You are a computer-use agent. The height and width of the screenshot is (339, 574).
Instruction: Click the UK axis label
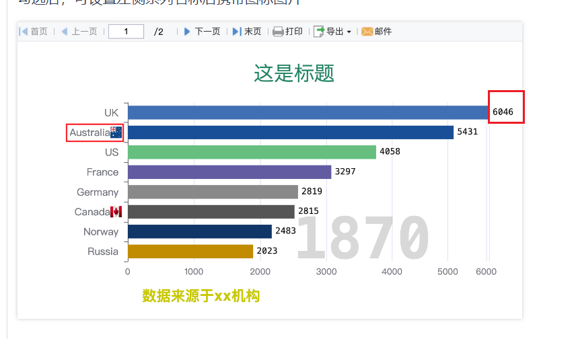111,113
